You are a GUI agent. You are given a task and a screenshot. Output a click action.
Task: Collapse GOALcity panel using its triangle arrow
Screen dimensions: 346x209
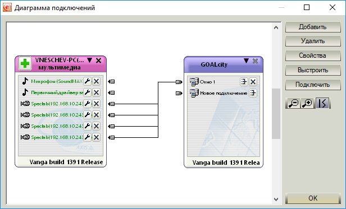click(246, 61)
